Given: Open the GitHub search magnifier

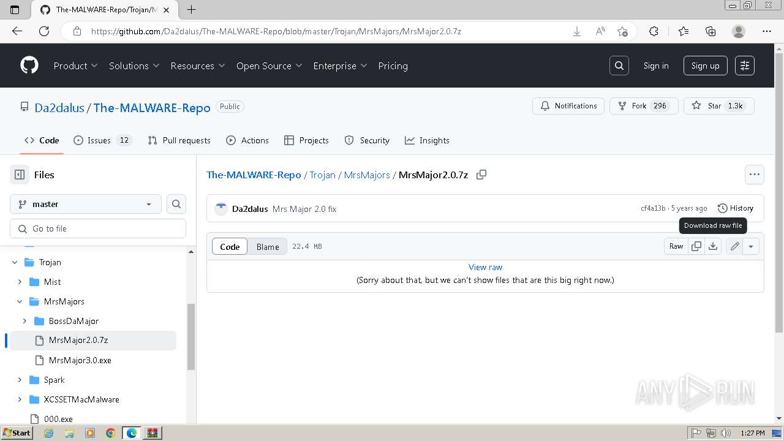Looking at the screenshot, I should point(619,66).
